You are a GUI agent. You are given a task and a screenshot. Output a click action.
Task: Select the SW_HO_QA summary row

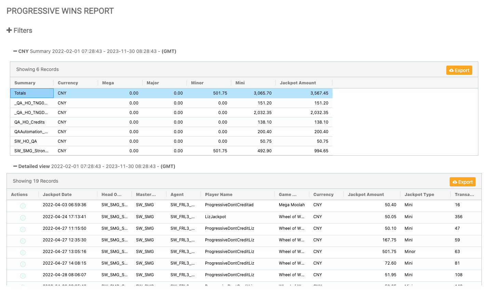click(26, 141)
